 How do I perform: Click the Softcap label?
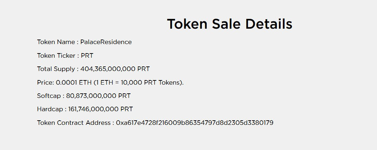[x=49, y=96]
